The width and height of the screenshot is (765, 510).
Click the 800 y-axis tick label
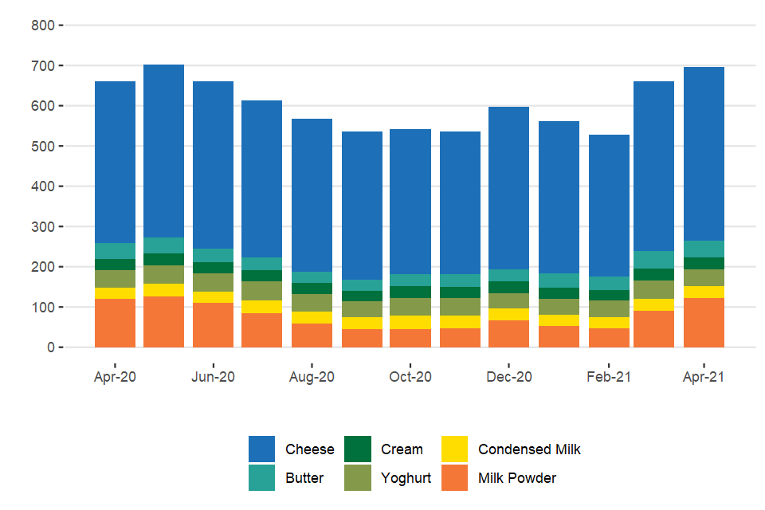[43, 25]
